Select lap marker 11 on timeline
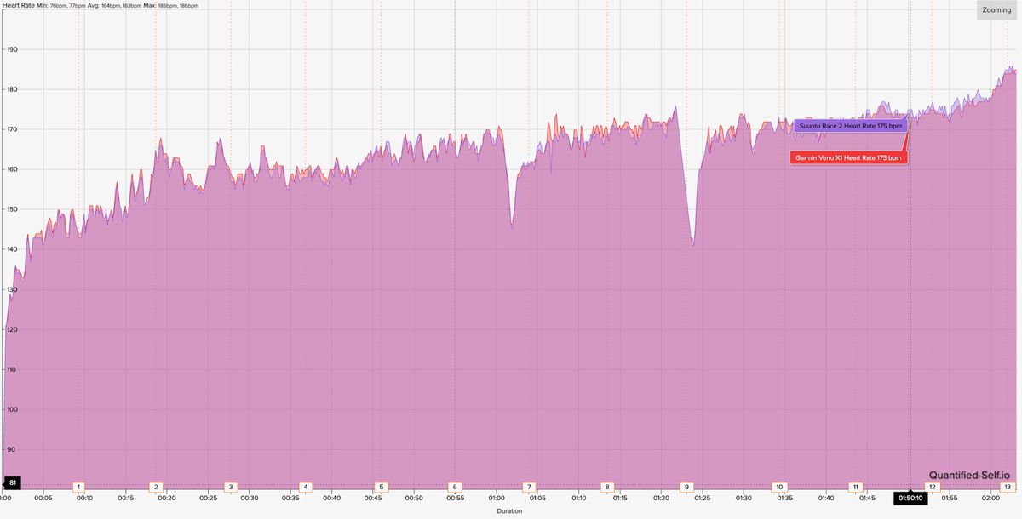This screenshot has width=1022, height=519. 856,488
